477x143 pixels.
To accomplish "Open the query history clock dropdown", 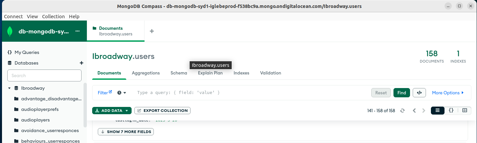I will pyautogui.click(x=122, y=93).
